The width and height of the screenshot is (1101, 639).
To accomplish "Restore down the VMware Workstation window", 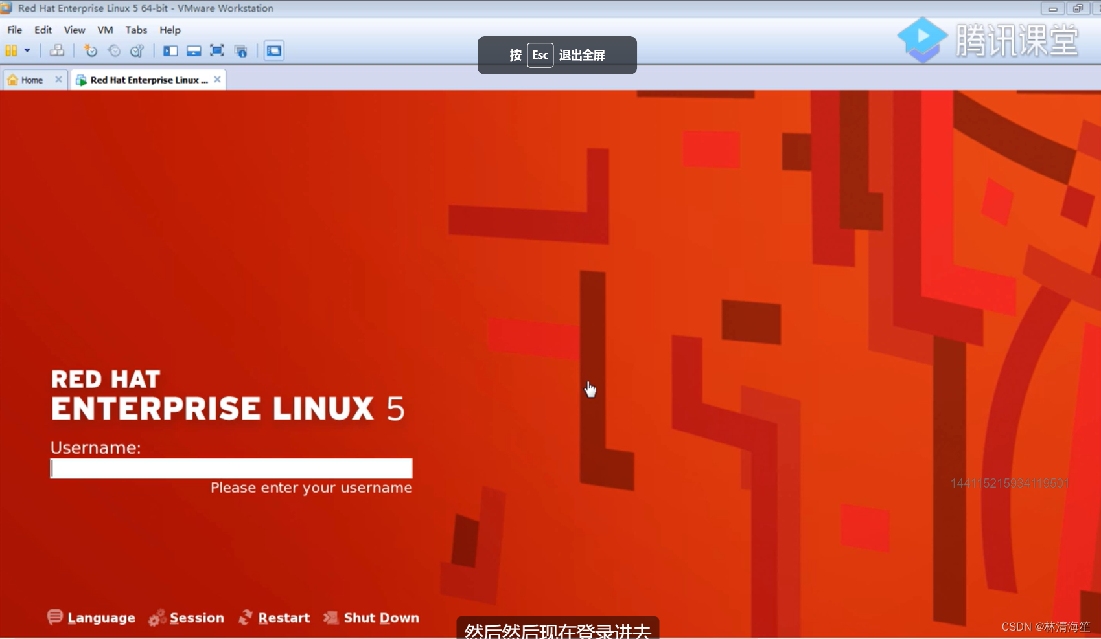I will pyautogui.click(x=1078, y=8).
